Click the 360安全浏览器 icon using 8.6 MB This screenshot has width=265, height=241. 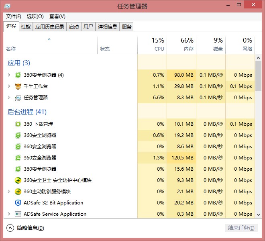click(18, 147)
